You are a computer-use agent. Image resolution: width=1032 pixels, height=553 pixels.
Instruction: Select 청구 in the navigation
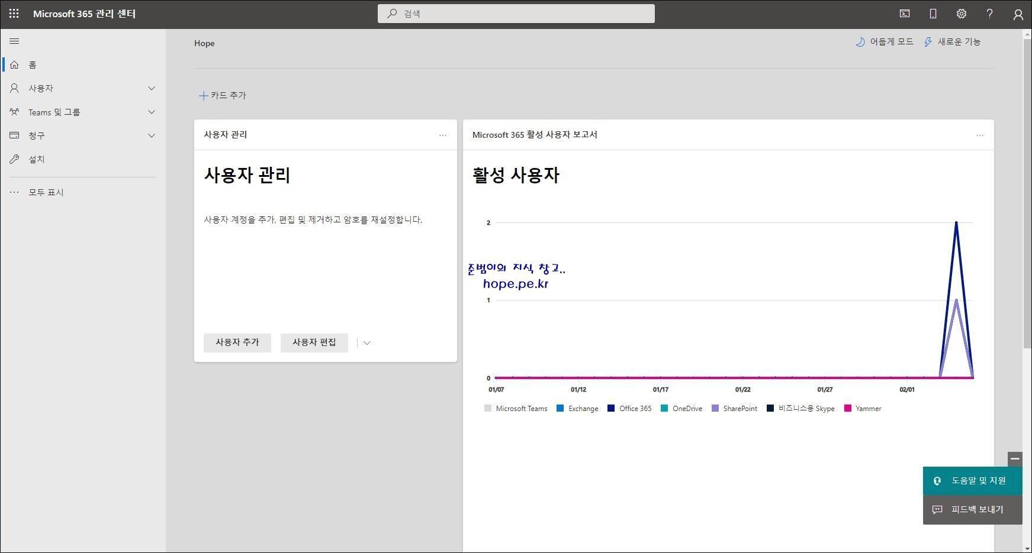coord(83,135)
